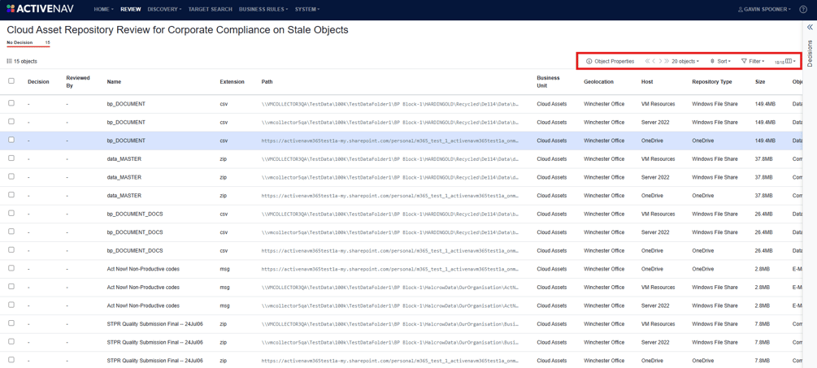Screen dimensions: 817x368
Task: Click the Path column header
Action: 267,82
